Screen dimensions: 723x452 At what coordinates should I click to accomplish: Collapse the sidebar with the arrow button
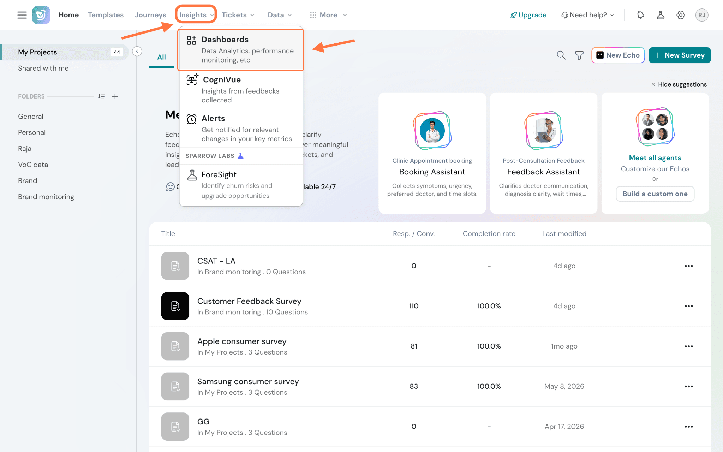coord(137,51)
